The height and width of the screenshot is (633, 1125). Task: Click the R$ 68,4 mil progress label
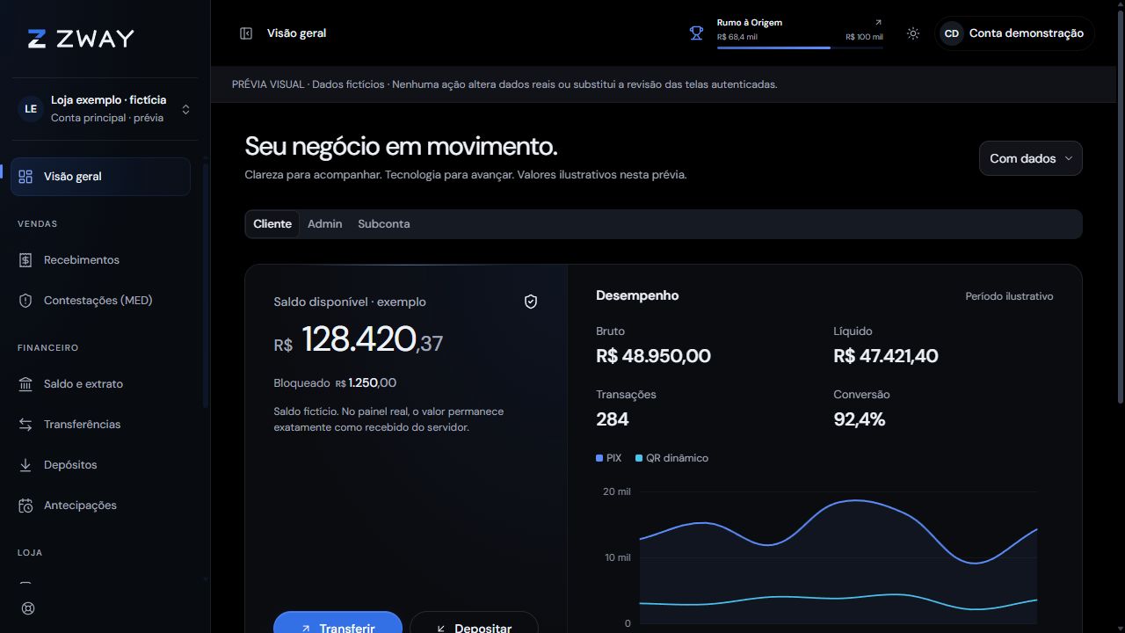pos(737,37)
